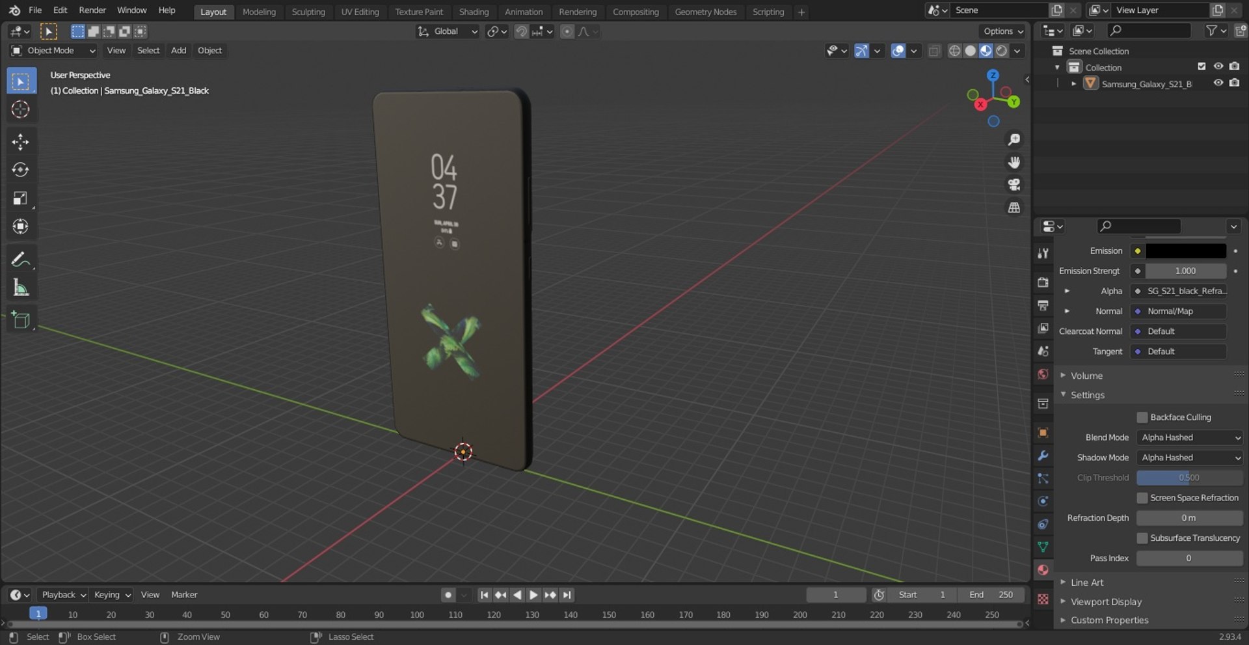Click the Emission color swatch
Image resolution: width=1249 pixels, height=645 pixels.
click(x=1186, y=251)
